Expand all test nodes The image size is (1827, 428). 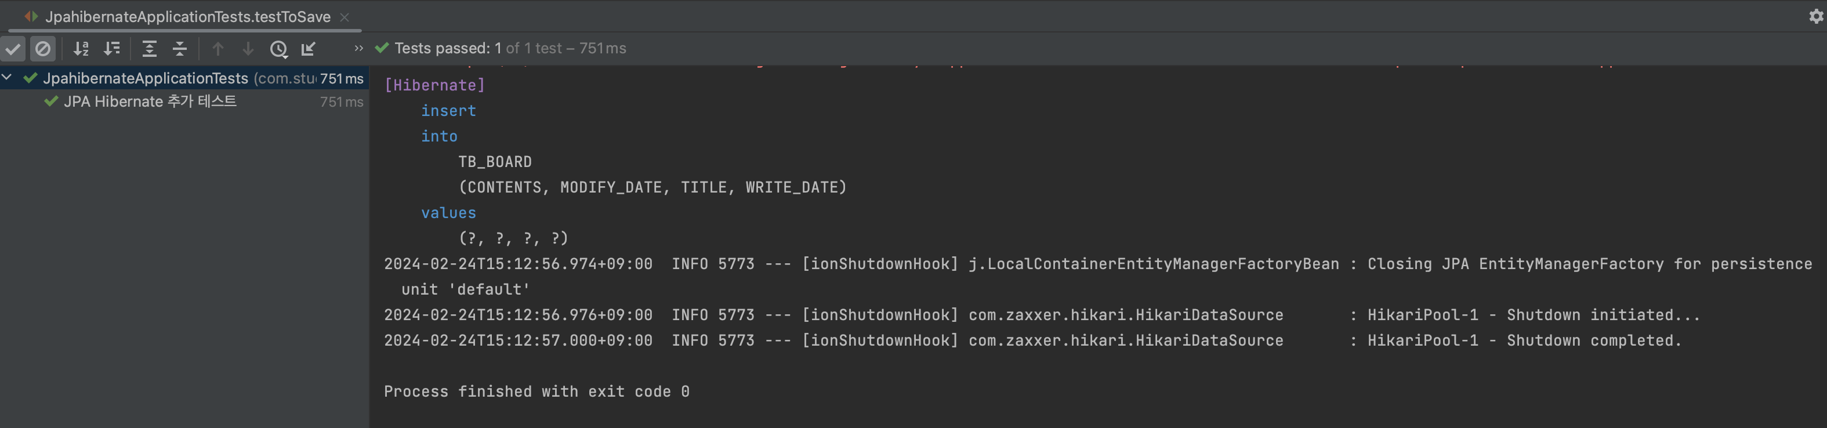[x=149, y=48]
